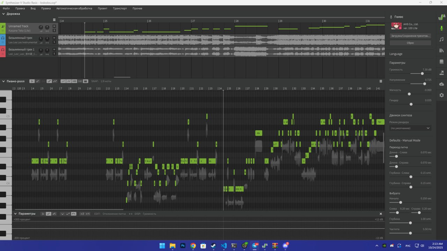Screen dimensions: 447x251
Task: Solo the Los Los Los Instrumental track
Action: click(54, 42)
